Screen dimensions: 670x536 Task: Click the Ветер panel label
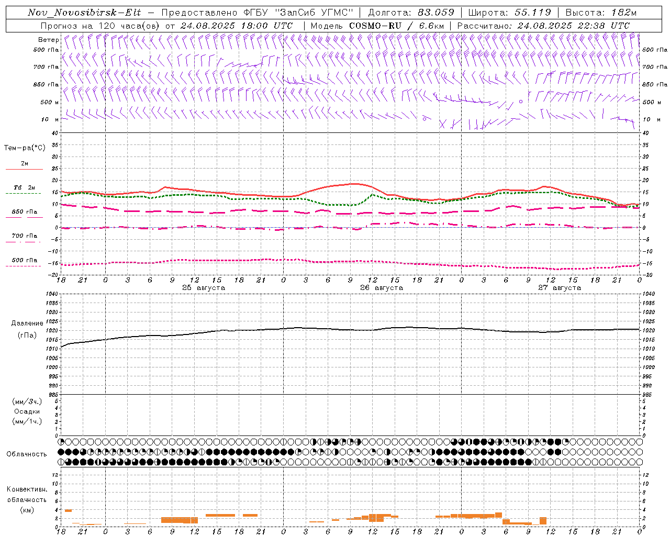[49, 40]
